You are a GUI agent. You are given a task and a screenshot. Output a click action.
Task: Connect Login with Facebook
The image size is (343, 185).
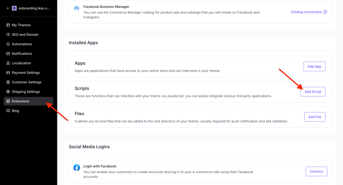(316, 172)
